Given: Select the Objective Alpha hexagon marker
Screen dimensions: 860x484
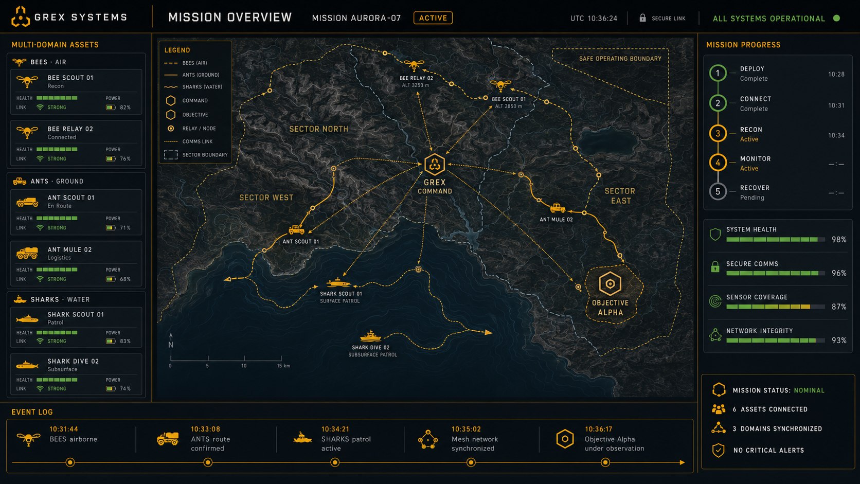Looking at the screenshot, I should pyautogui.click(x=610, y=283).
